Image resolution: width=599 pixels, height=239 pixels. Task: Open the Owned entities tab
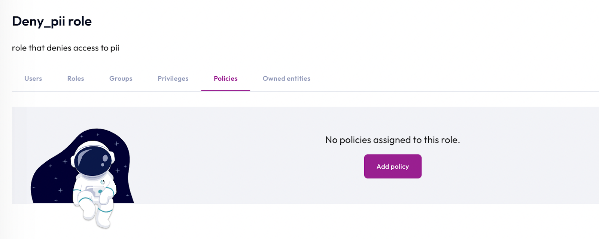click(286, 79)
